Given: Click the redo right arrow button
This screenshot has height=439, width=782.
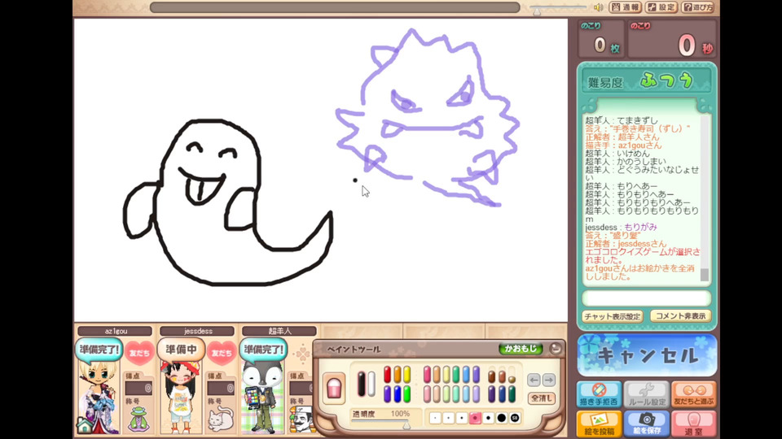Looking at the screenshot, I should (549, 380).
